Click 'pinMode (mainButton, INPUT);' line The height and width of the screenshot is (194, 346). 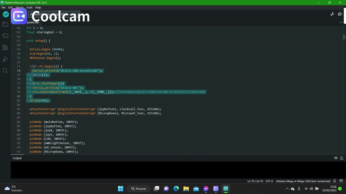coord(54,122)
